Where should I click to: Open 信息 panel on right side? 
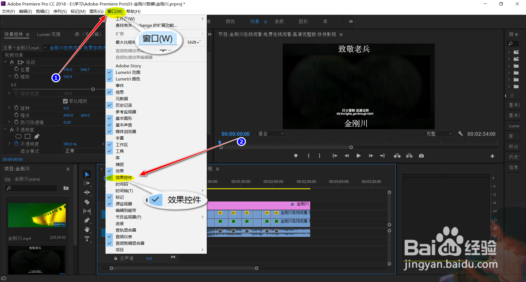click(x=513, y=167)
